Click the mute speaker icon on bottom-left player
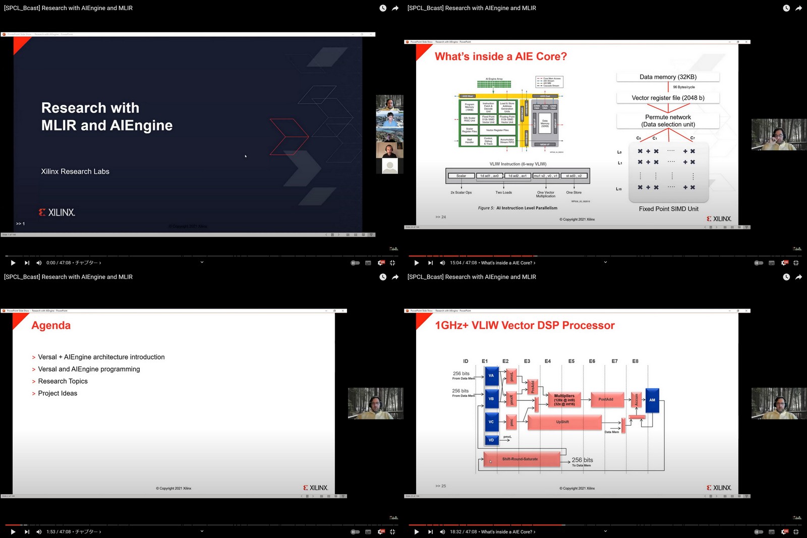Viewport: 807px width, 538px height. pyautogui.click(x=39, y=531)
